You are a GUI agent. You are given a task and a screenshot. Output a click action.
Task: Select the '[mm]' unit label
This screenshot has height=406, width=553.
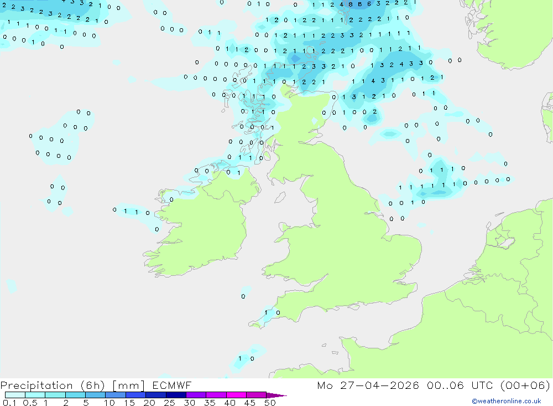[129, 386]
